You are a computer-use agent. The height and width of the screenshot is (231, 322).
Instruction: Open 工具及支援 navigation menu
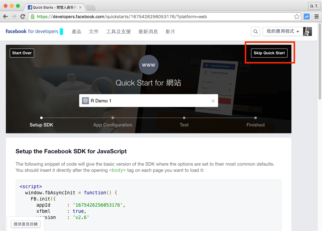118,31
